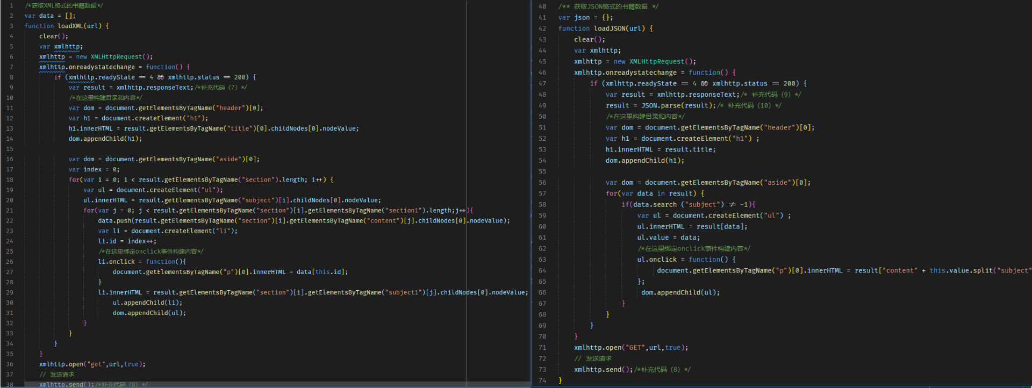
Task: Click "dom.appendChild(h1);" on line 14
Action: pyautogui.click(x=105, y=138)
